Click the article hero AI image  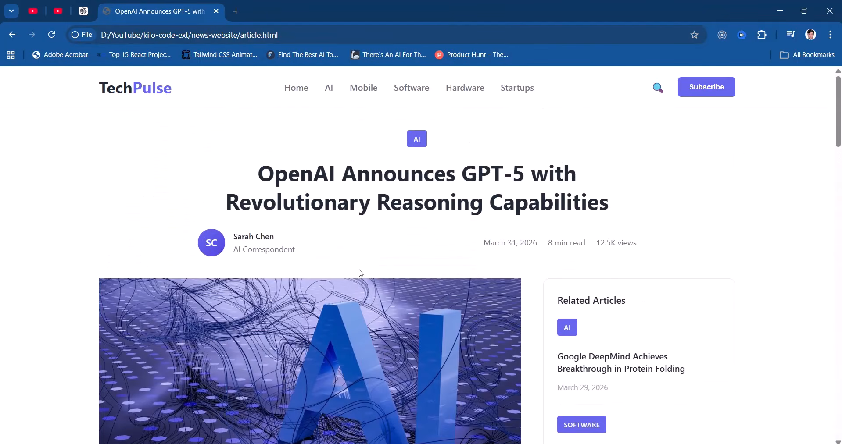310,361
